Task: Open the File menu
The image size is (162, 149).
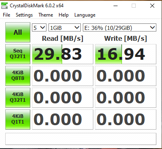Action: [x=6, y=15]
